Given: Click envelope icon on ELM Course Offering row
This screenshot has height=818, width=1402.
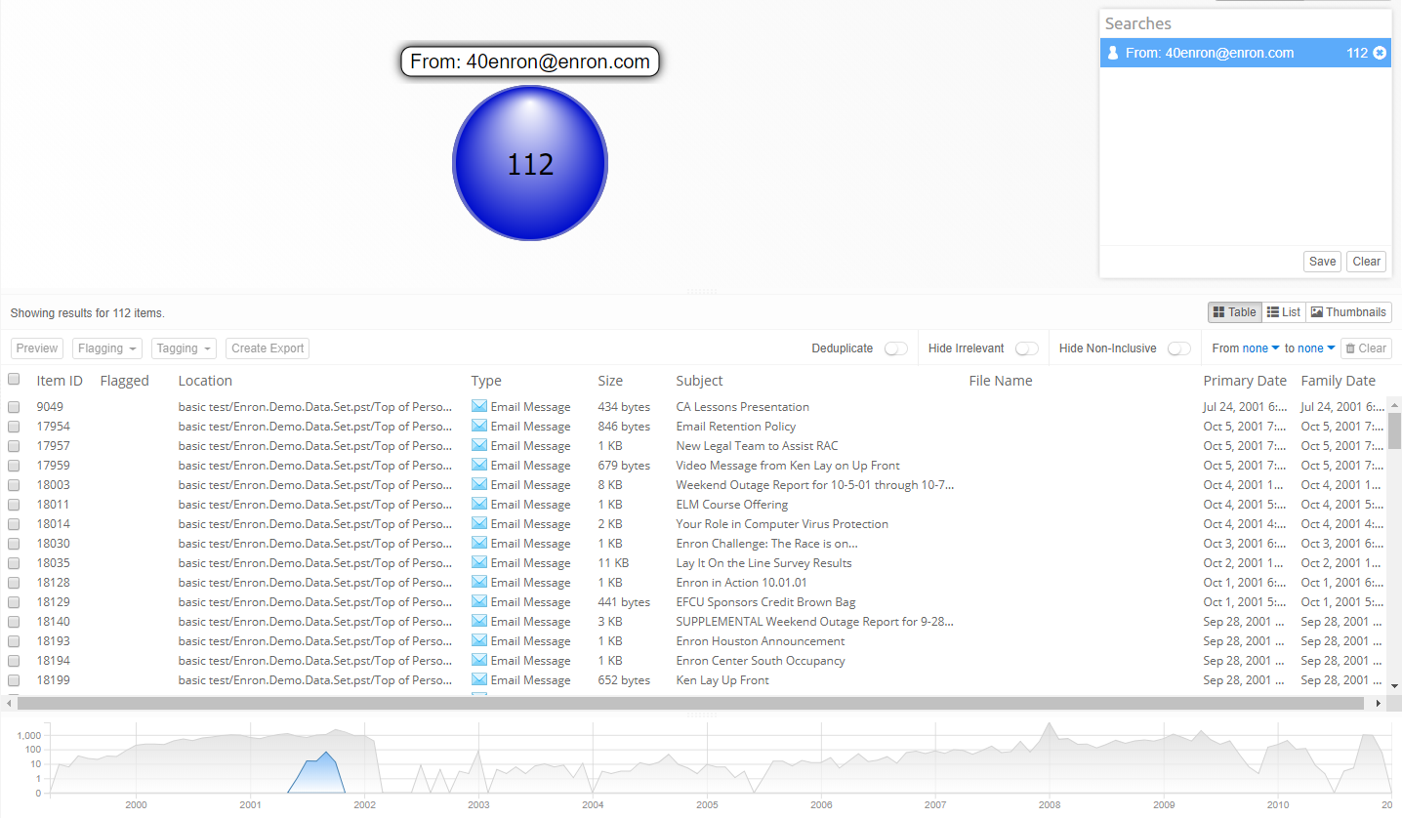Looking at the screenshot, I should pyautogui.click(x=479, y=504).
